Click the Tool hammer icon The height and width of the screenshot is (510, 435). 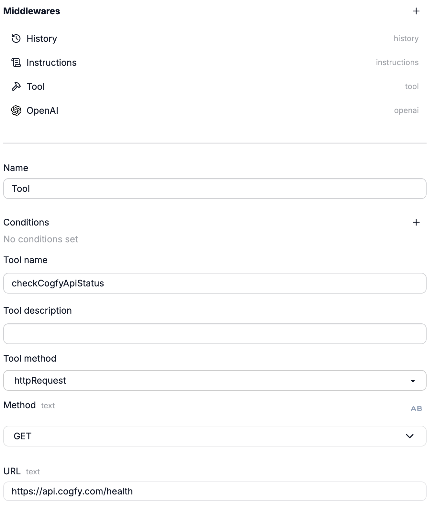click(16, 87)
